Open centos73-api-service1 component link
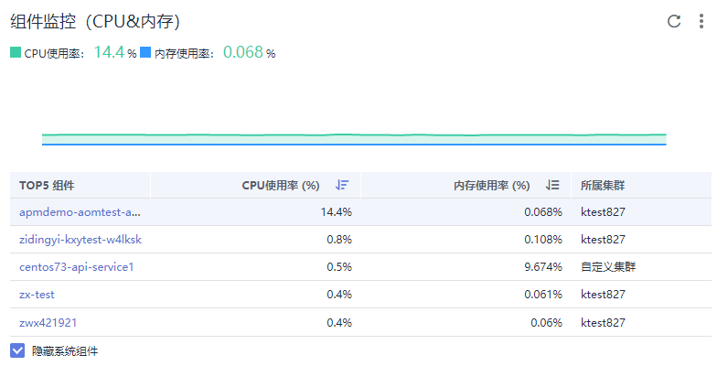Viewport: 728px width, 366px height. click(77, 267)
